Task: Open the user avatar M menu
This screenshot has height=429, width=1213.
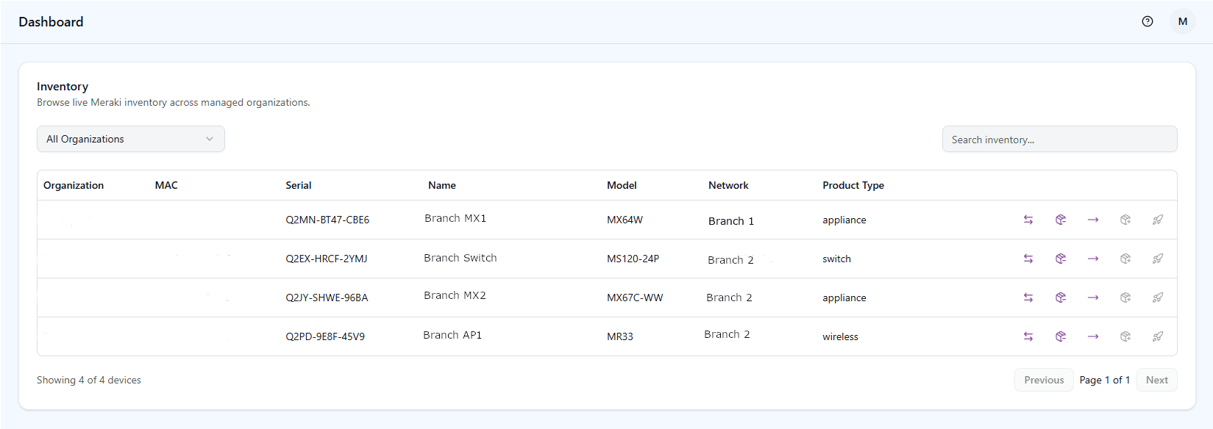Action: pos(1183,21)
